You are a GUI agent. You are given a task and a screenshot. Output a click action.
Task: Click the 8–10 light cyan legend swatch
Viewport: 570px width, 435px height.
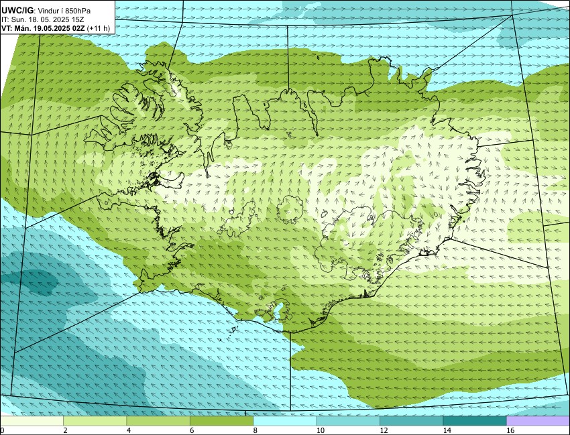tap(284, 421)
